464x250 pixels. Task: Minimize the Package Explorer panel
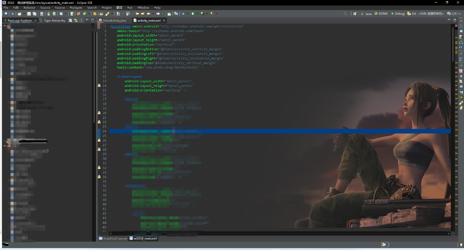pyautogui.click(x=87, y=20)
